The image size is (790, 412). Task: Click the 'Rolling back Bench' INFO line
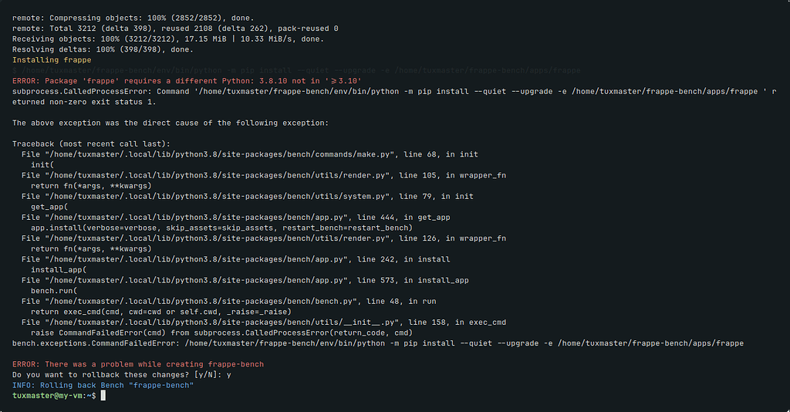pos(103,385)
